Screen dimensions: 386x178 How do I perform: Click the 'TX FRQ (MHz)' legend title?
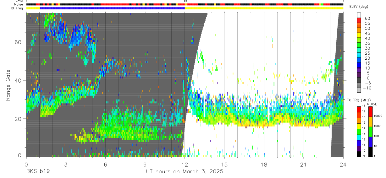tap(359, 100)
